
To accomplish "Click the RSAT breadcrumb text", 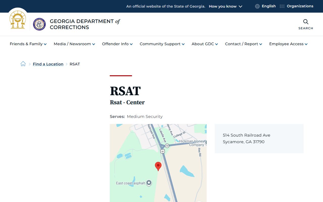I will (x=75, y=64).
